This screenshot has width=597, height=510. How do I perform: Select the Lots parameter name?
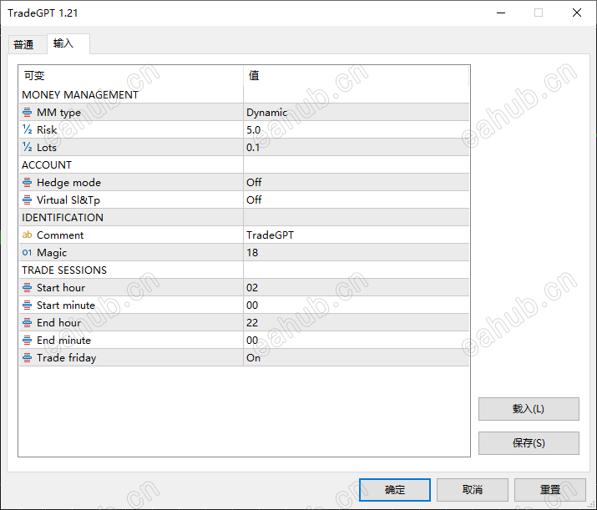point(47,147)
